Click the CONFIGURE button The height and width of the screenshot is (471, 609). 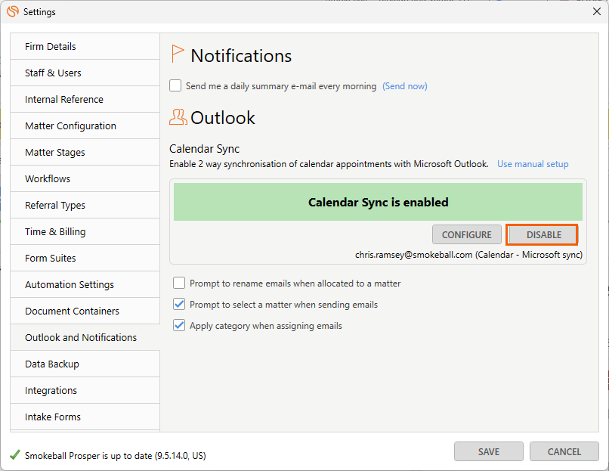[x=466, y=234]
